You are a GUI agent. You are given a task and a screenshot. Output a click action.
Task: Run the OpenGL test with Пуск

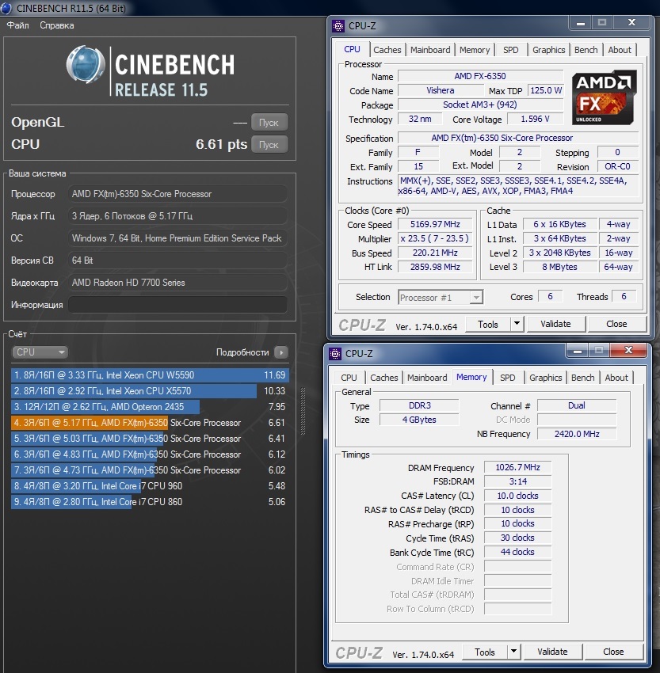269,122
